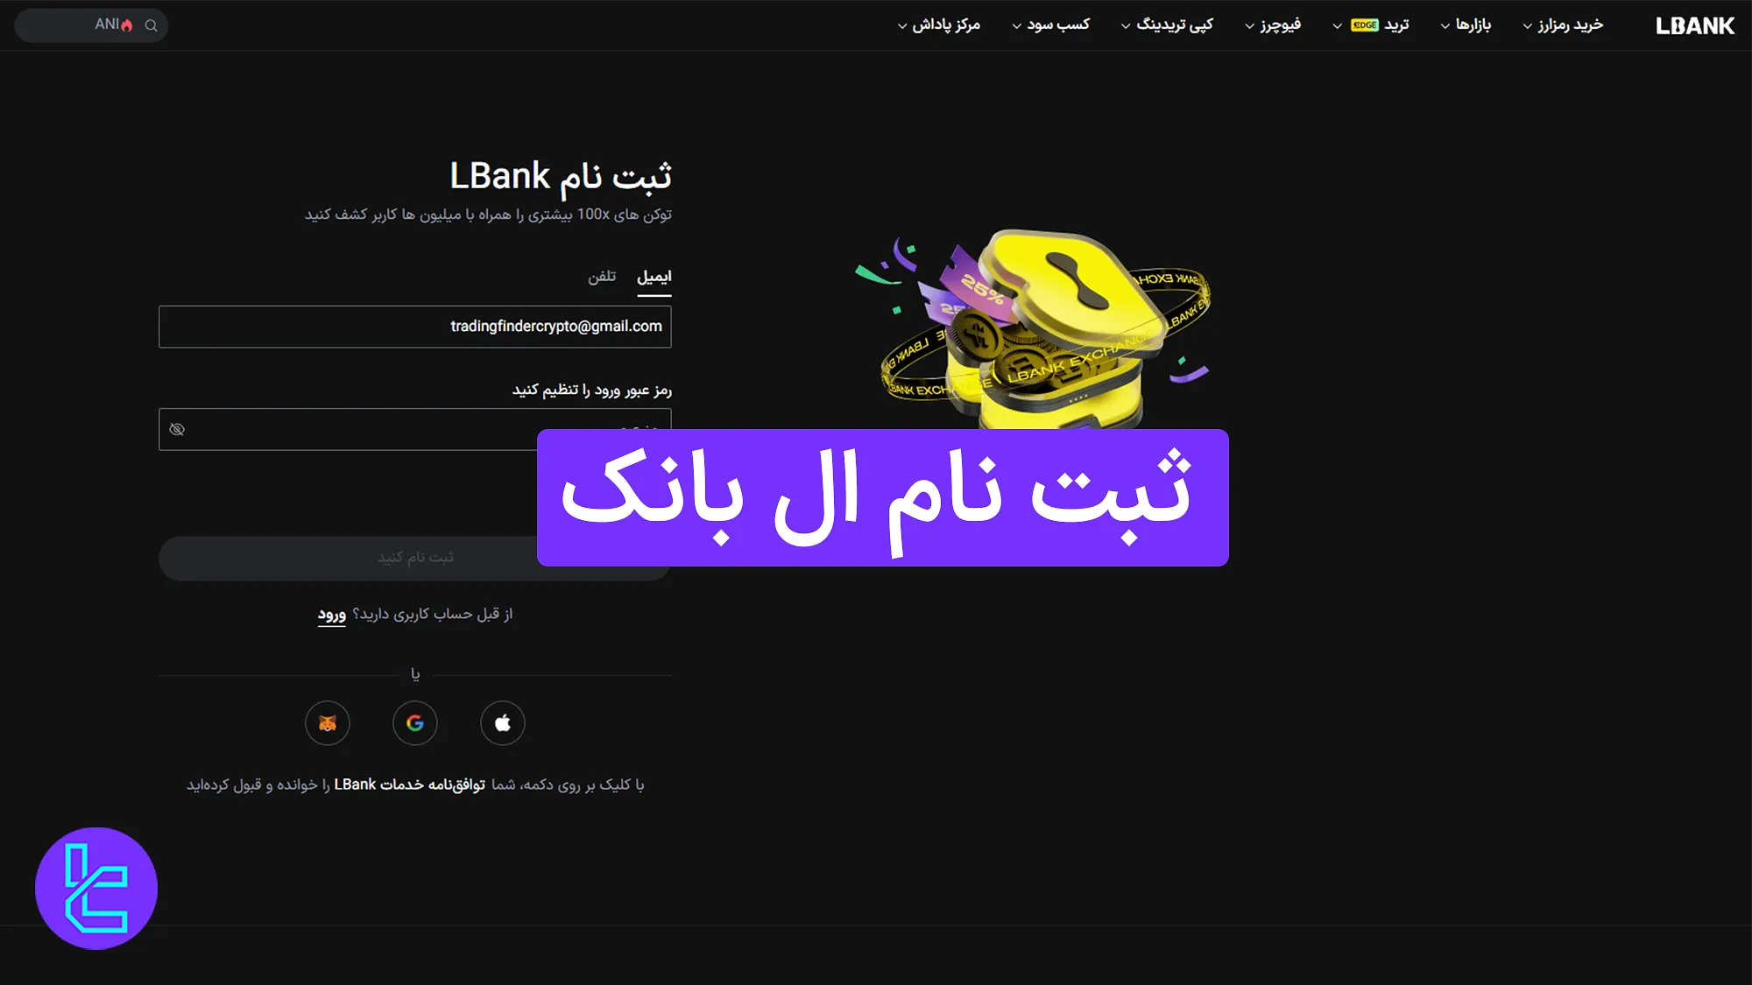The height and width of the screenshot is (985, 1752).
Task: Click the ورود login link
Action: pyautogui.click(x=330, y=614)
